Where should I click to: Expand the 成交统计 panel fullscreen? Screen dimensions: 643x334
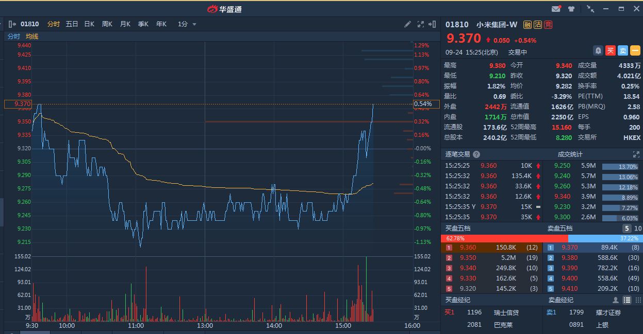tap(636, 154)
